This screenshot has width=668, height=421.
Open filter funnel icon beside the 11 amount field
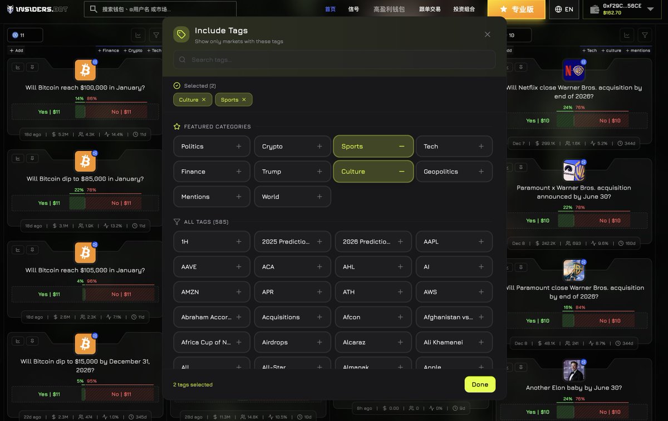tap(156, 35)
